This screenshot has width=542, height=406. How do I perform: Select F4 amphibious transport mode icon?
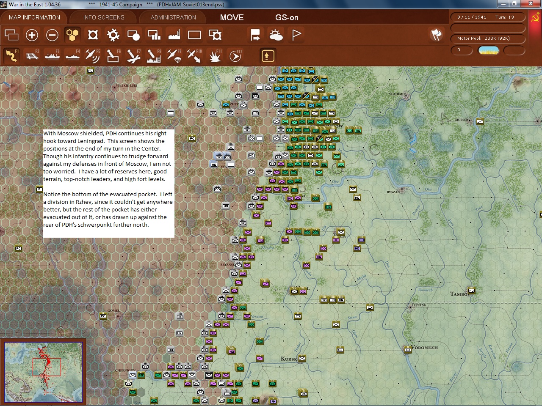(72, 55)
